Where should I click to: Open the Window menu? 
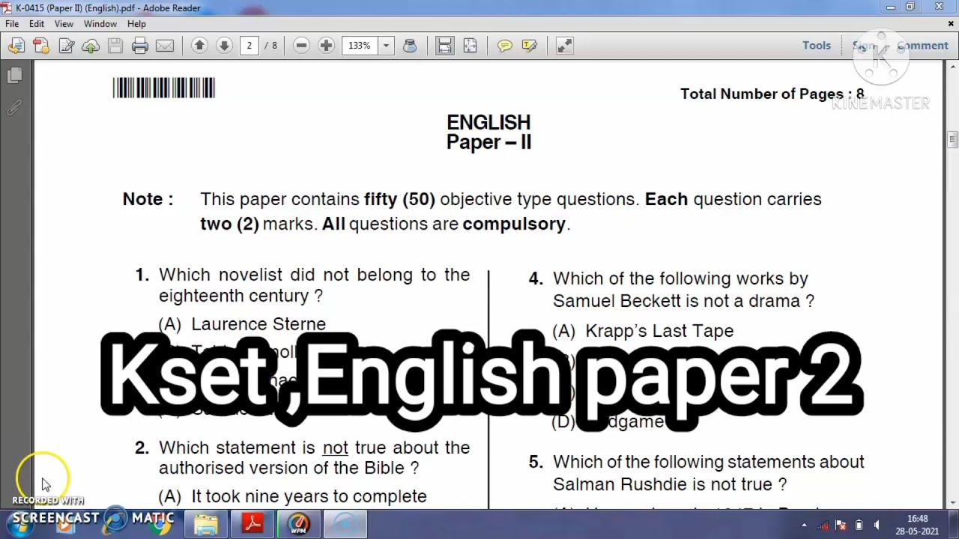(100, 24)
